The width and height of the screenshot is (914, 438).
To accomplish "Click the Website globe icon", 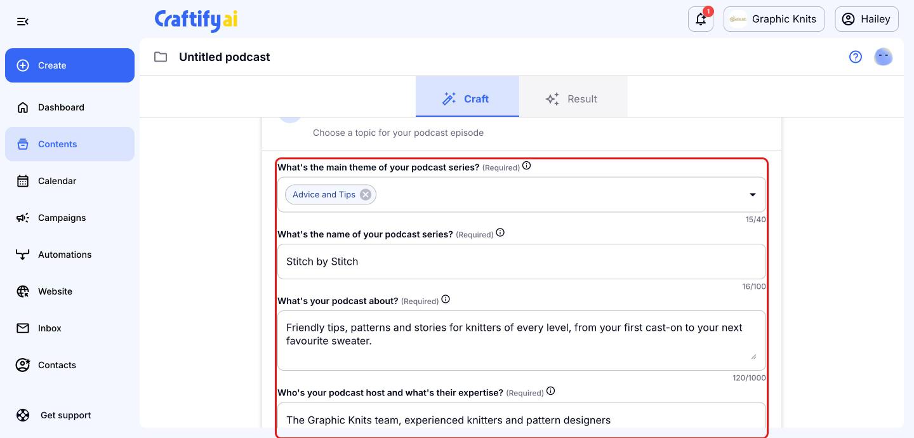I will pyautogui.click(x=23, y=291).
